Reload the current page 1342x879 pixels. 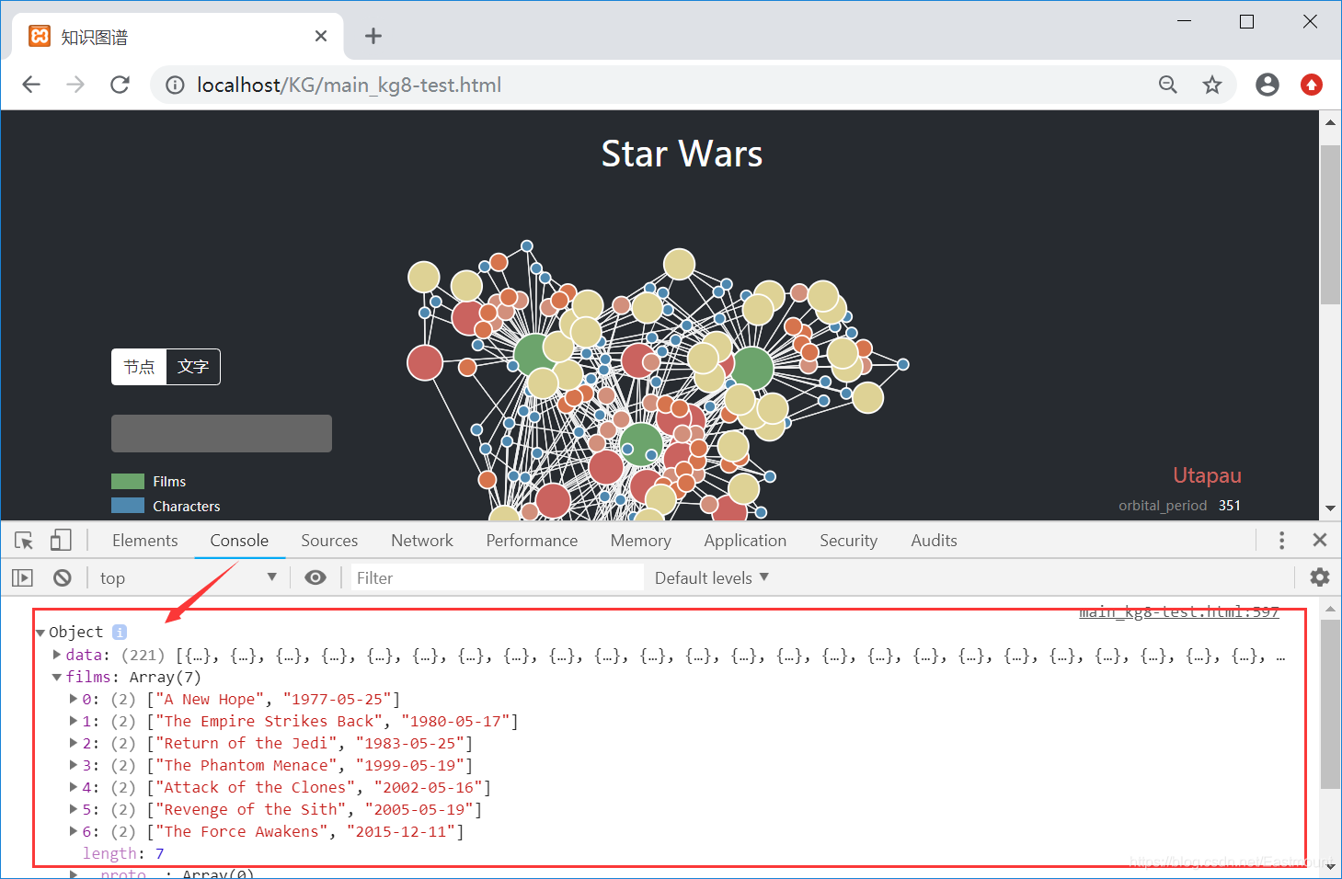(x=120, y=85)
